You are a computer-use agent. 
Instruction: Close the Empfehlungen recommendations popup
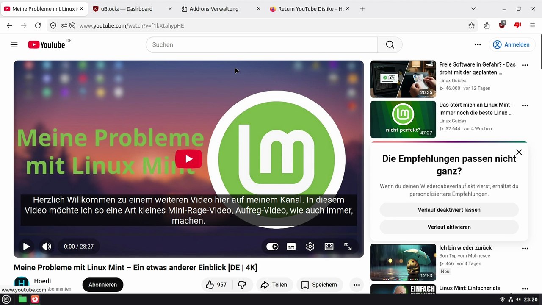point(519,152)
